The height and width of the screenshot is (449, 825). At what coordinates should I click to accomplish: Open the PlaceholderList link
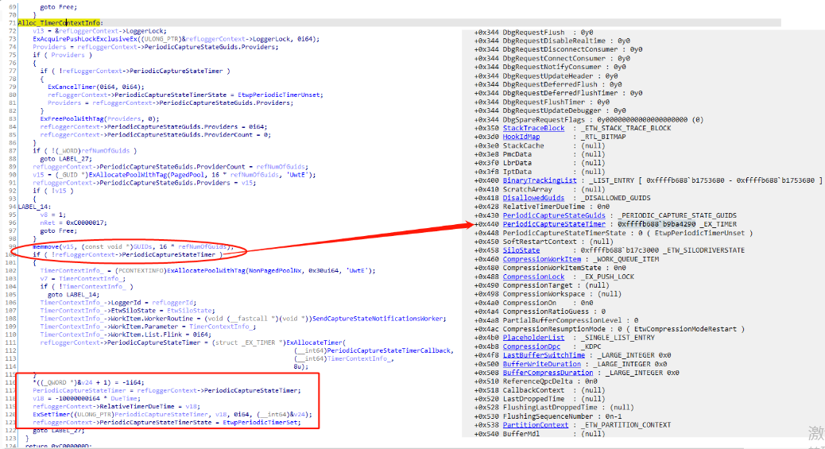533,338
